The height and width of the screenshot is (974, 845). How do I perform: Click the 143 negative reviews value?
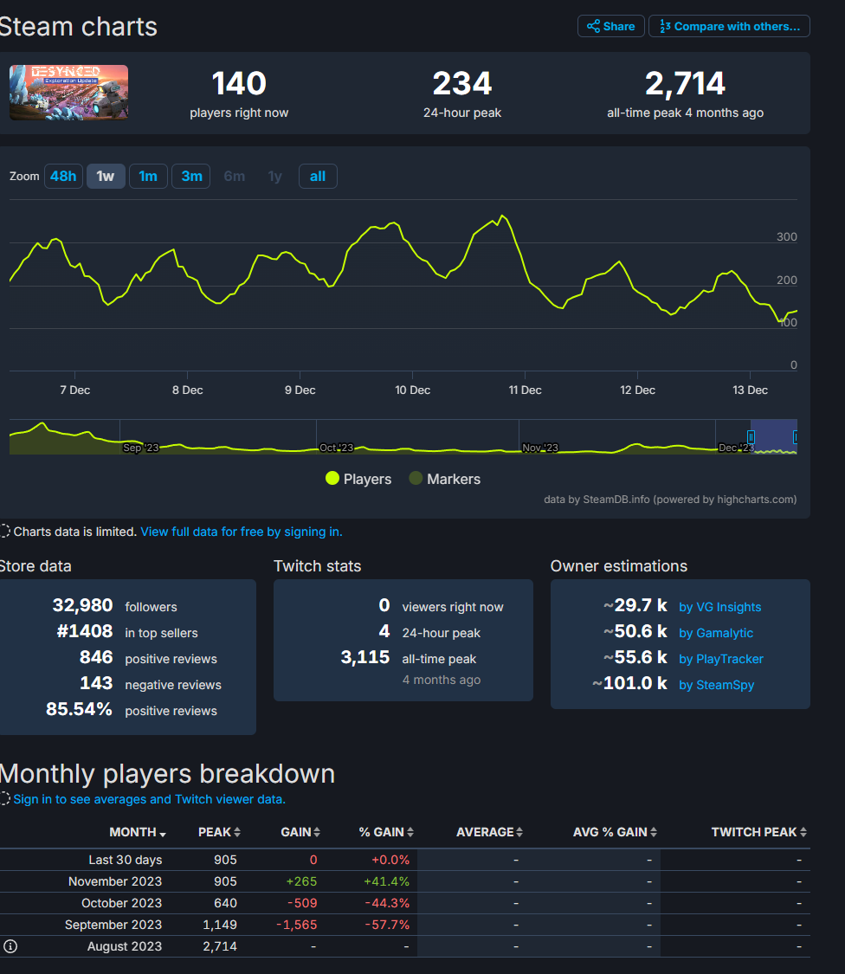pos(96,683)
